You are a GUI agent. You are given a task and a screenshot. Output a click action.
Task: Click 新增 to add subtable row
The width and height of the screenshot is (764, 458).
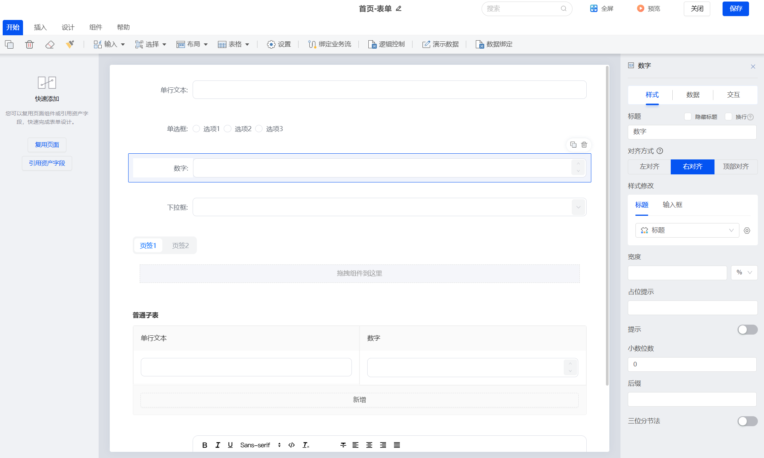point(360,400)
